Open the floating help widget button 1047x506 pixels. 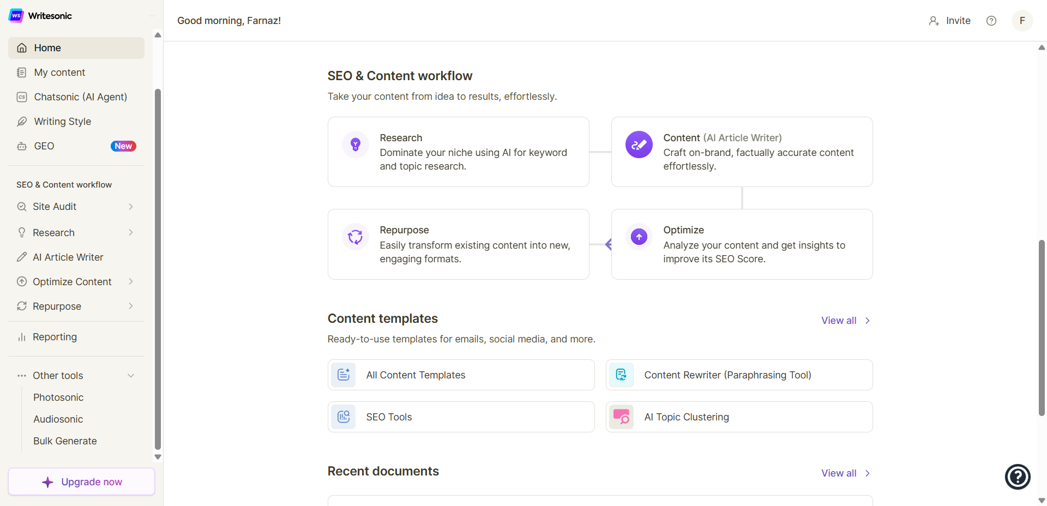pos(1018,477)
